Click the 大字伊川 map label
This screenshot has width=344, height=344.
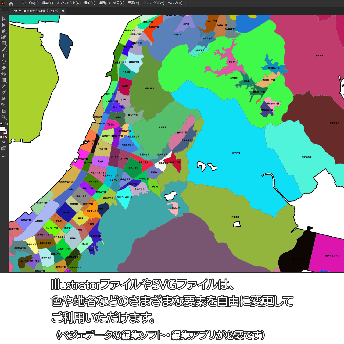tap(236, 153)
